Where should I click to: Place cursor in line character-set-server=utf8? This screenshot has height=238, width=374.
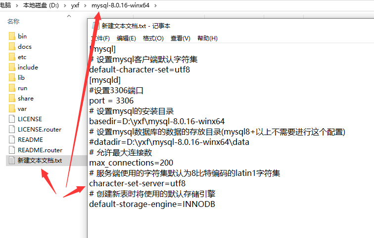[138, 183]
